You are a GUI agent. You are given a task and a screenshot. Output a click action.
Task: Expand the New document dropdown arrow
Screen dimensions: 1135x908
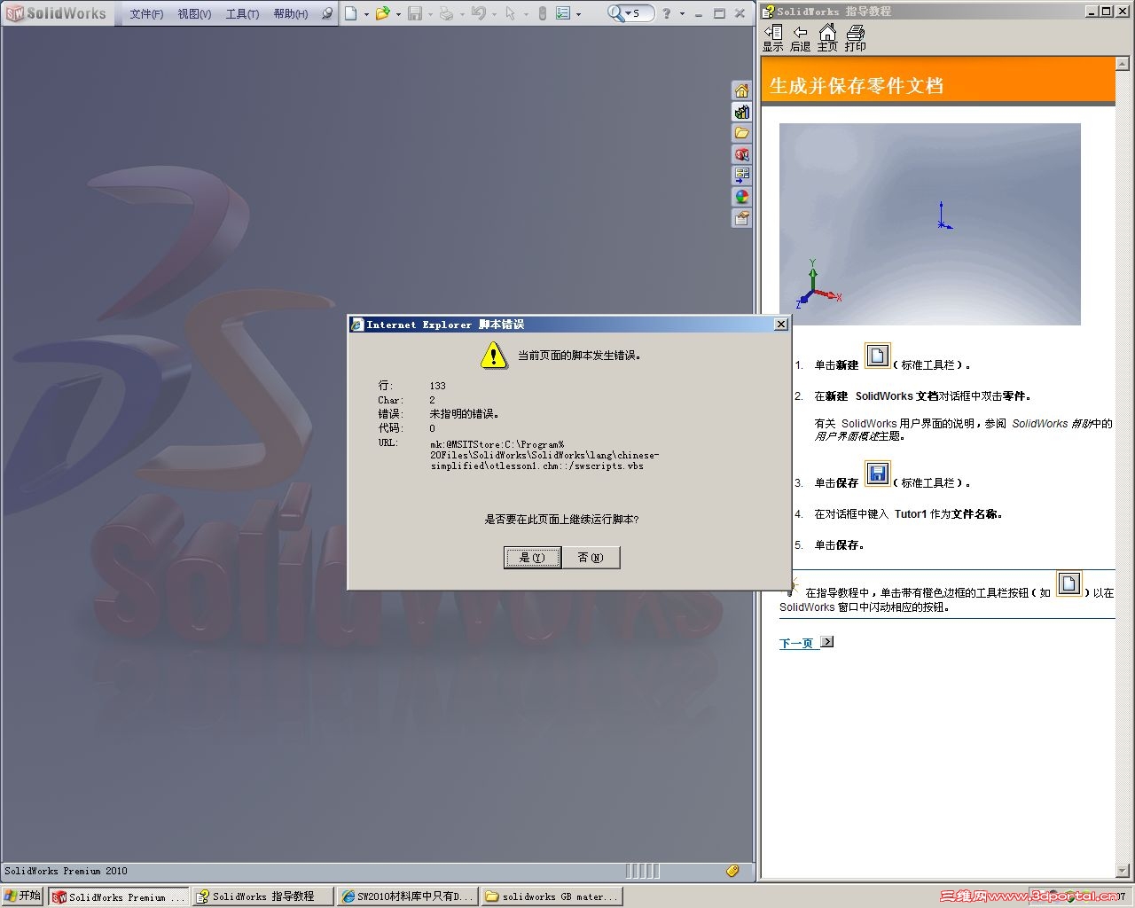pyautogui.click(x=366, y=14)
